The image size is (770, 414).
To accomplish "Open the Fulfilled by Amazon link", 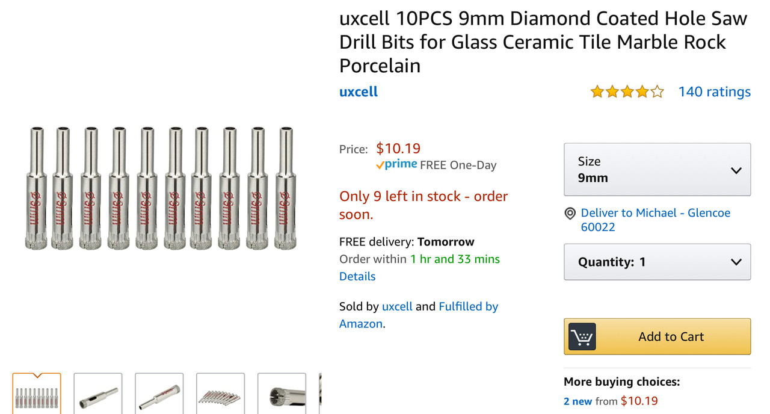I will pyautogui.click(x=468, y=306).
